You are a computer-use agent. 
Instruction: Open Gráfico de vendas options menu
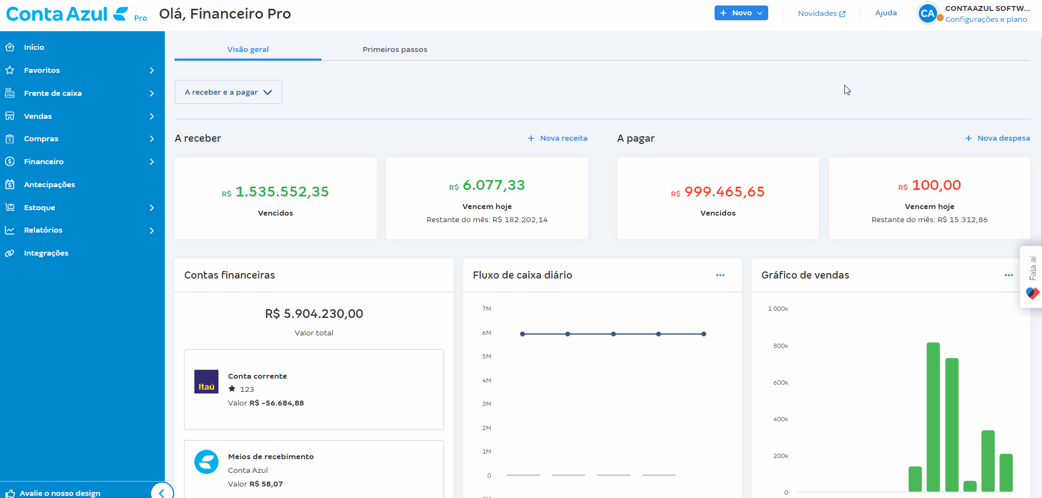(x=1009, y=275)
